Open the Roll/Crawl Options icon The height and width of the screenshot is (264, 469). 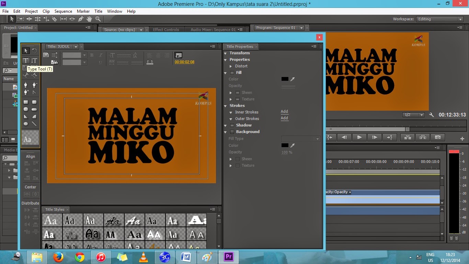55,55
